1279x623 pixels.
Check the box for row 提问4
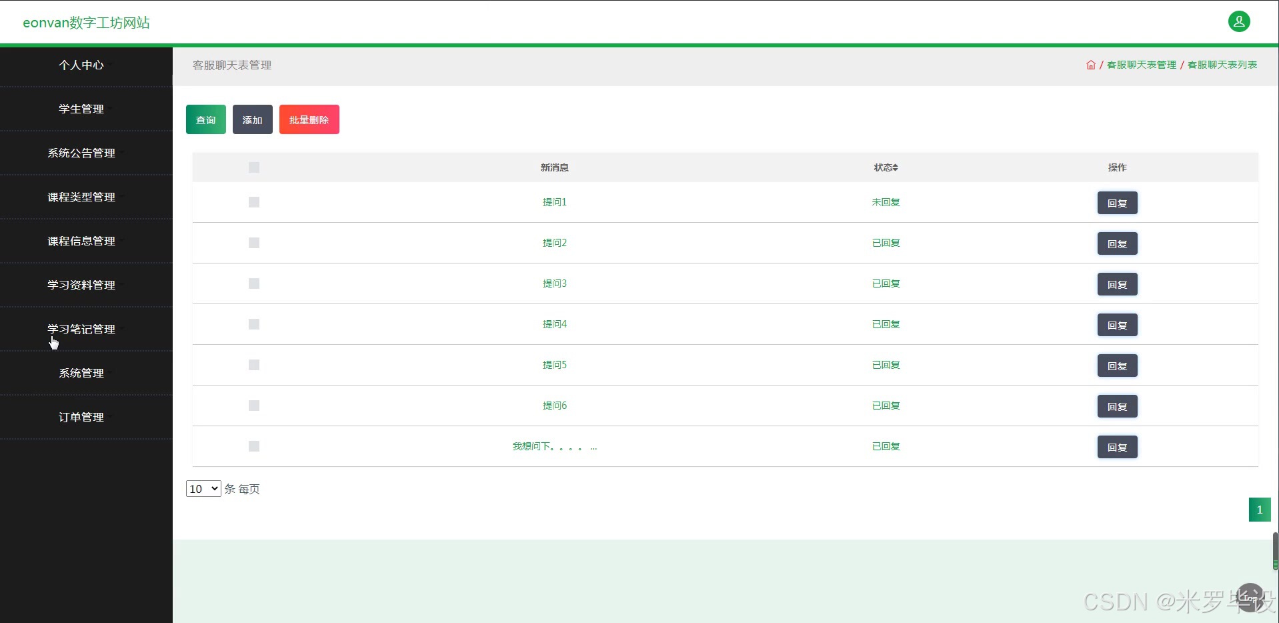pyautogui.click(x=254, y=324)
